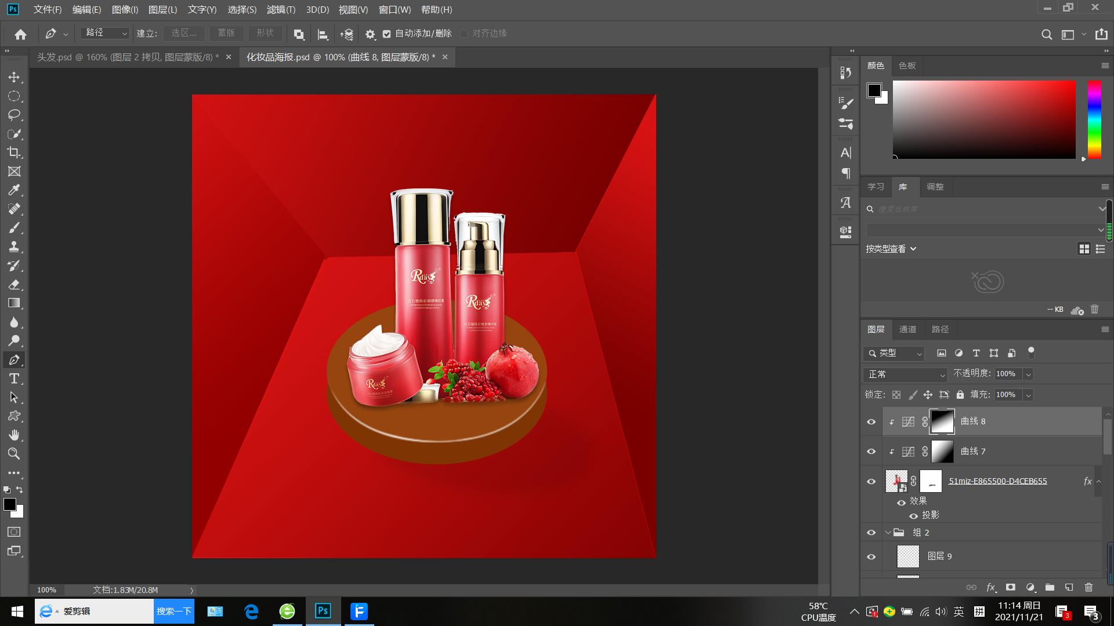Image resolution: width=1114 pixels, height=626 pixels.
Task: Click the add layer mask icon
Action: [1010, 587]
